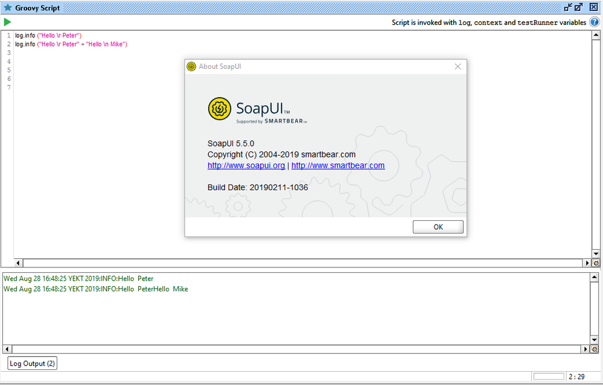The height and width of the screenshot is (385, 603).
Task: Click line 2 of the script code
Action: pos(71,44)
